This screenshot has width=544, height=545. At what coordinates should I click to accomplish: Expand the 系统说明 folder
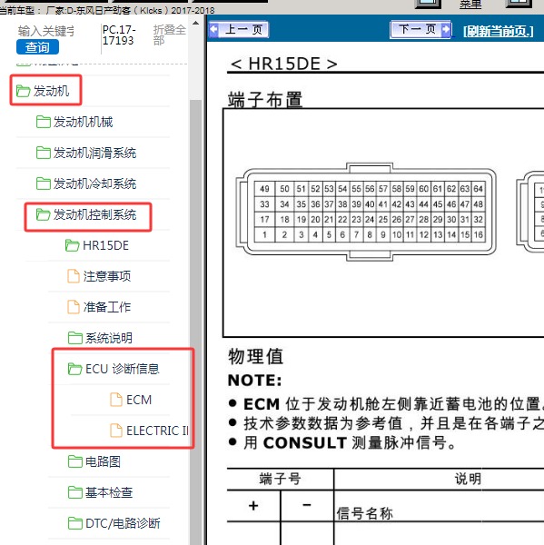(109, 338)
